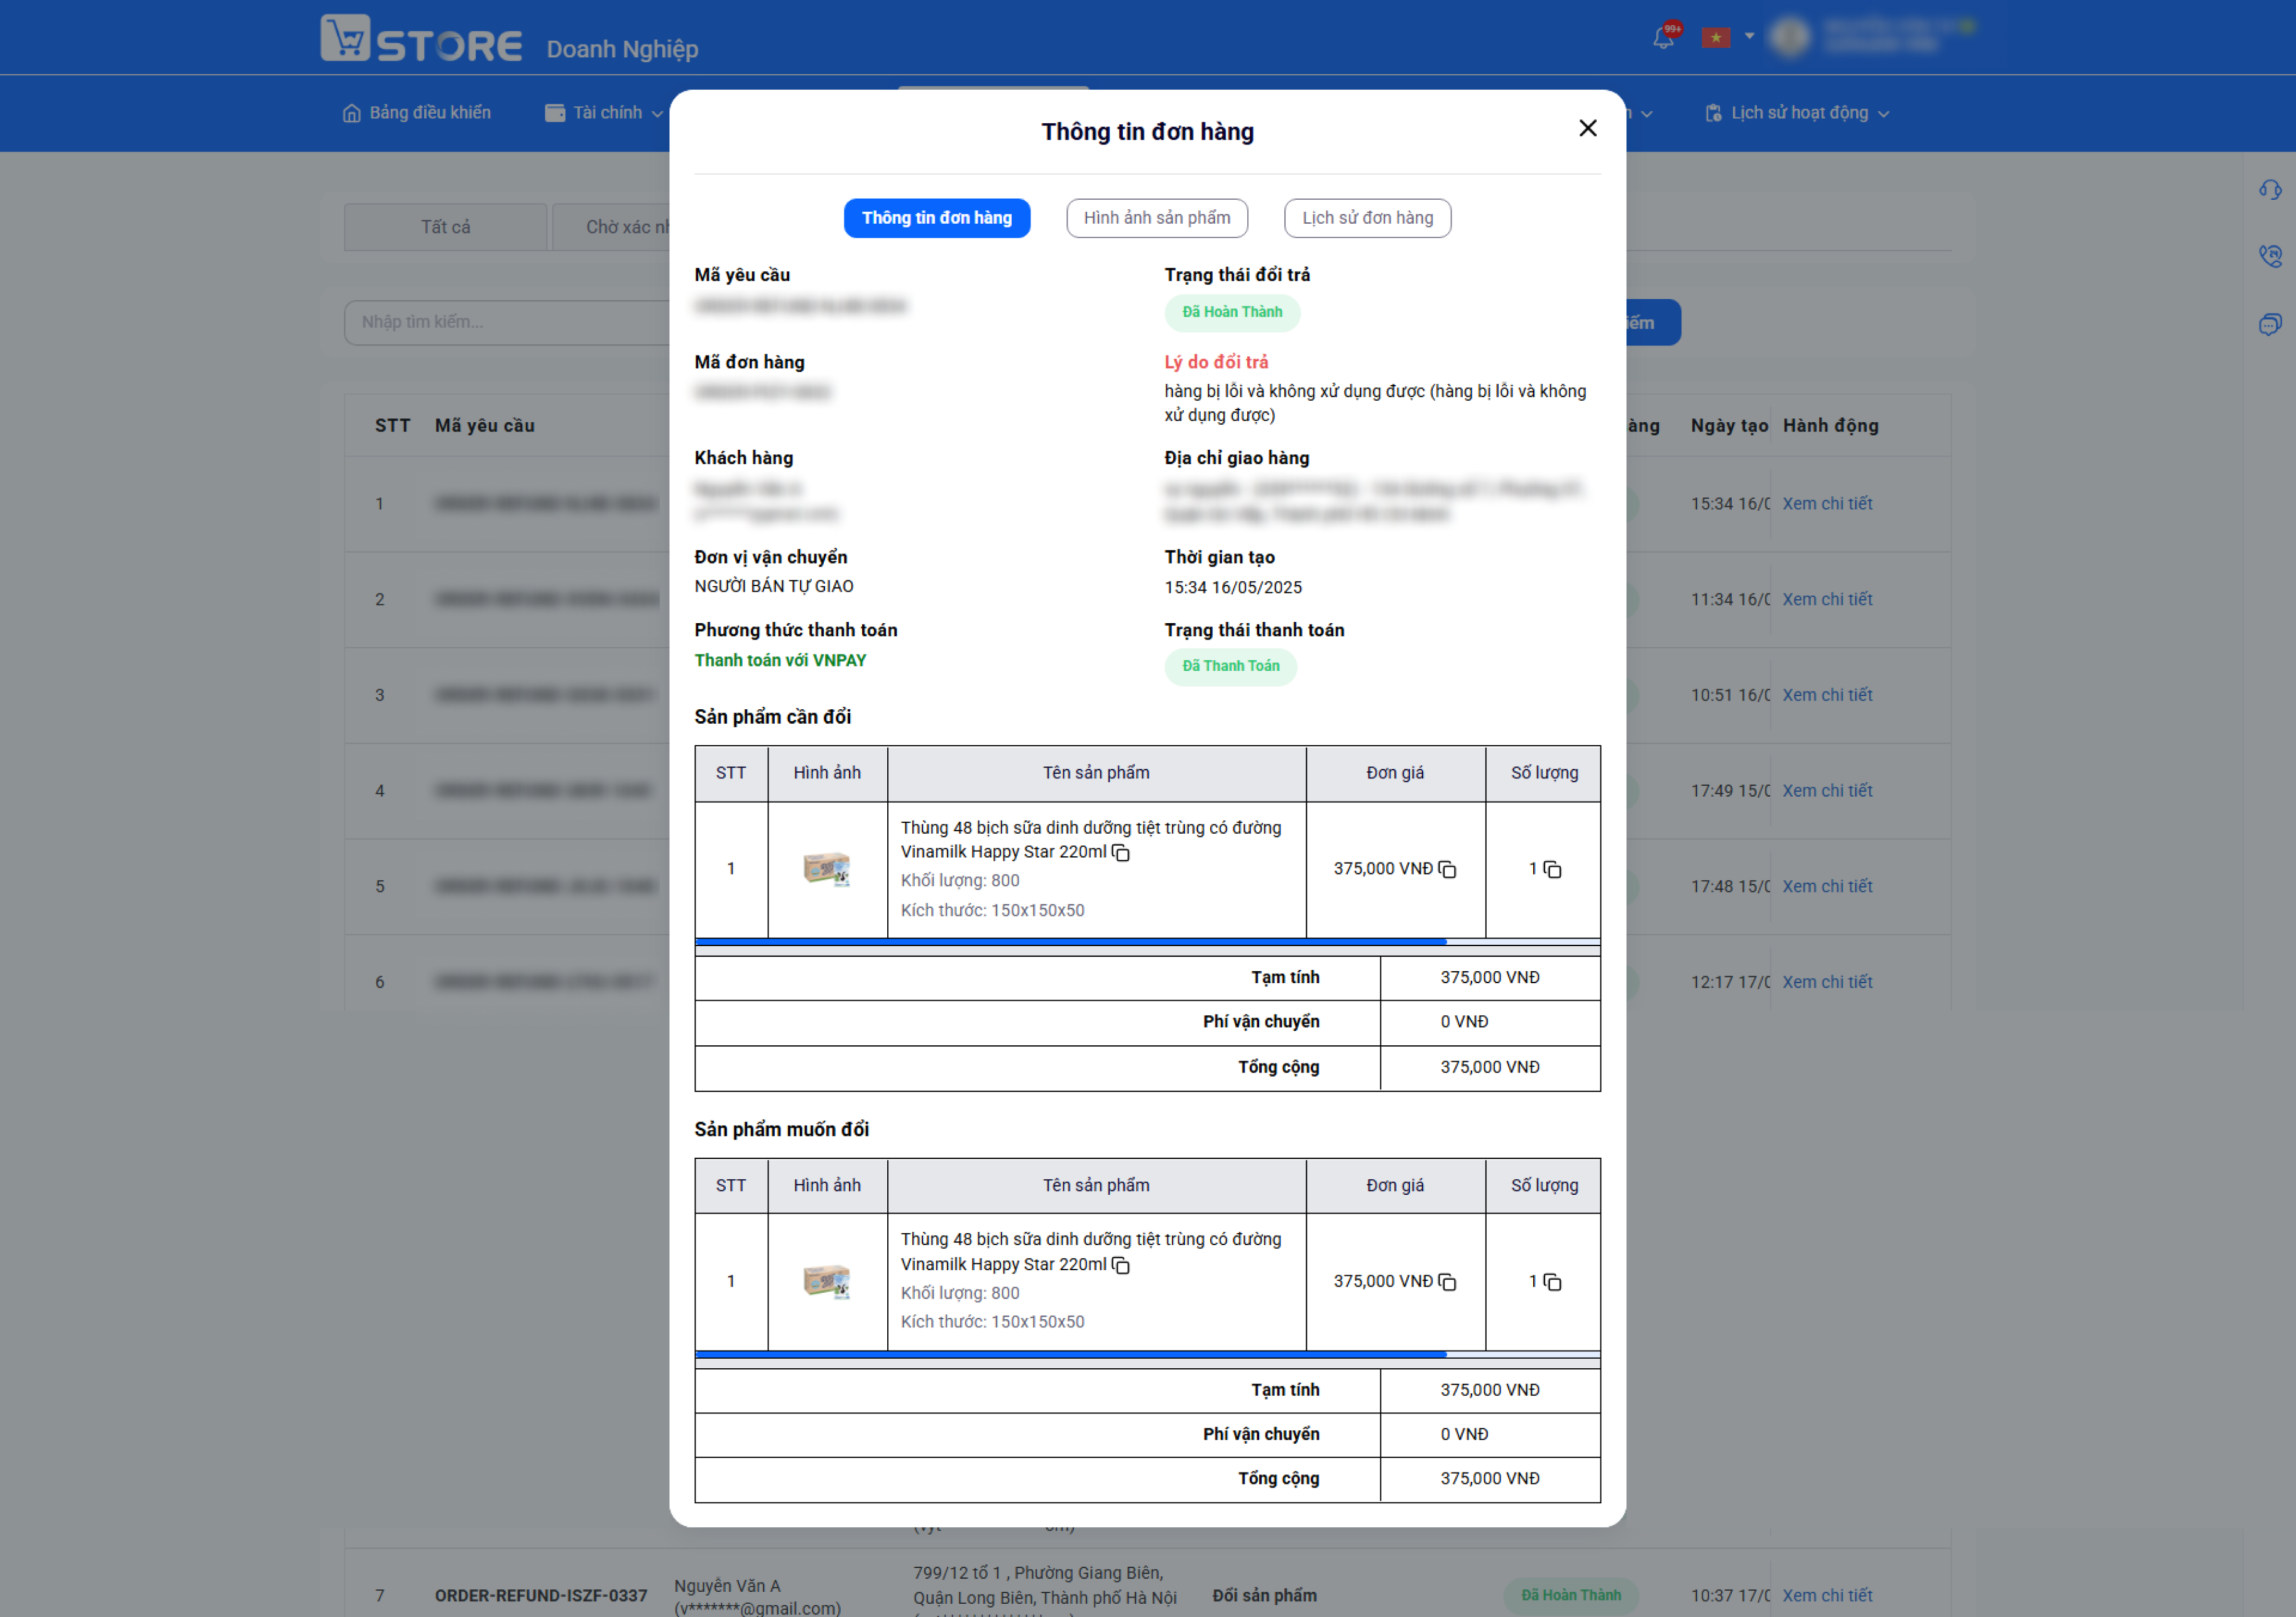
Task: Open the notification bell icon
Action: 1663,38
